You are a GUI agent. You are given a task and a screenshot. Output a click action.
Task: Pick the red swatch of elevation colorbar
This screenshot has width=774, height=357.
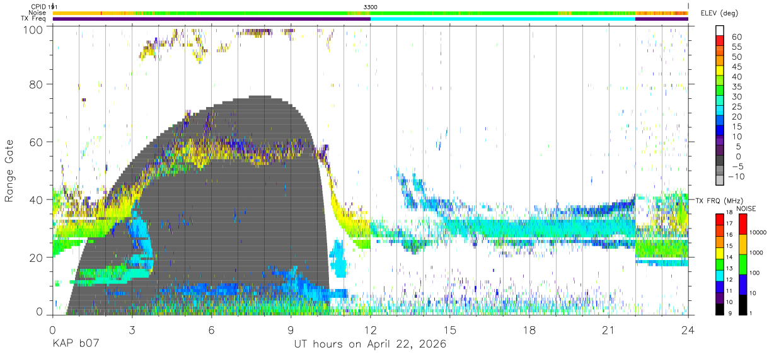(x=720, y=42)
